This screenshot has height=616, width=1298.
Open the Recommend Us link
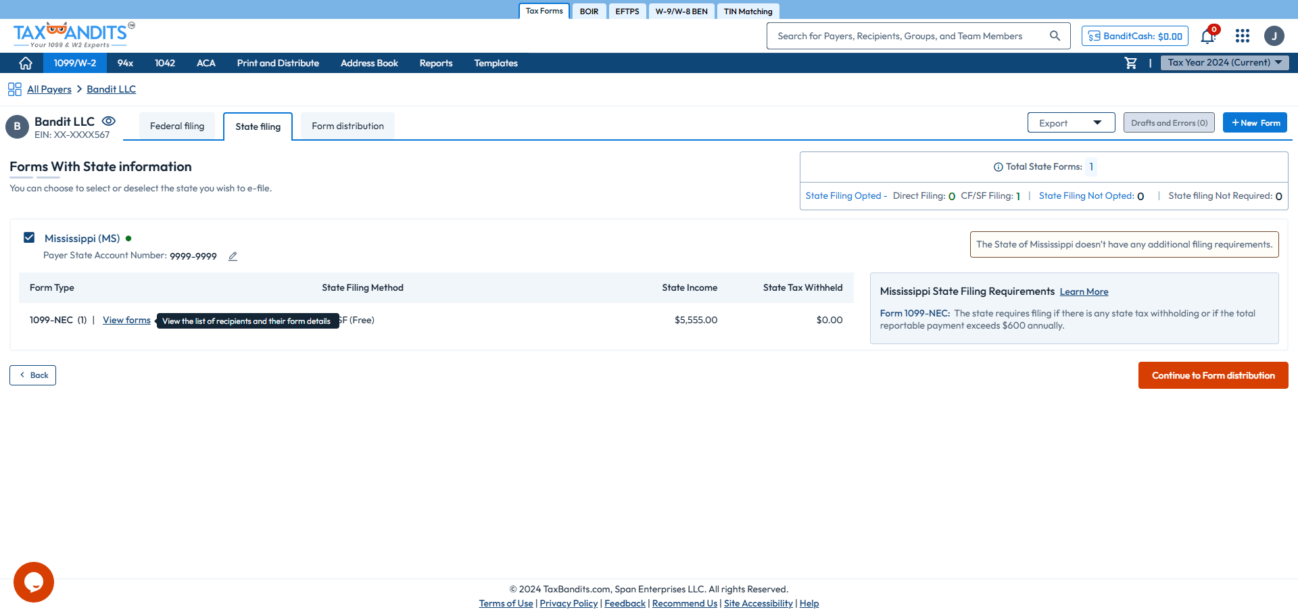point(685,603)
